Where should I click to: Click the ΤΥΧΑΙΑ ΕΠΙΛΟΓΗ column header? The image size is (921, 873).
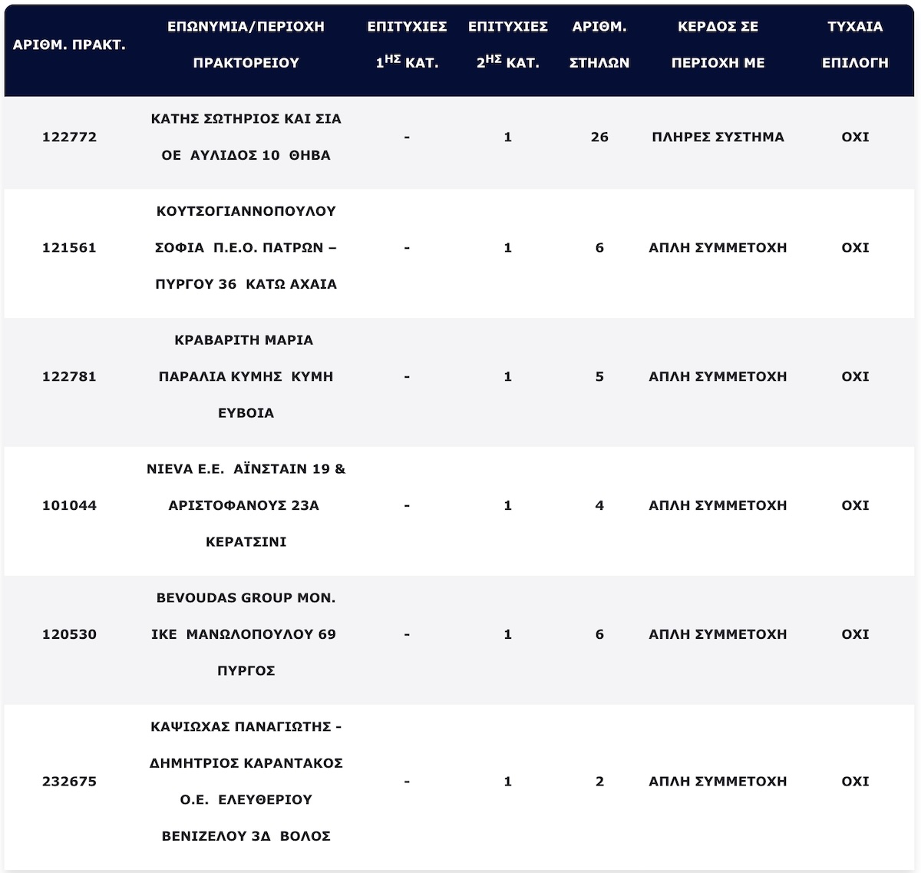point(855,45)
